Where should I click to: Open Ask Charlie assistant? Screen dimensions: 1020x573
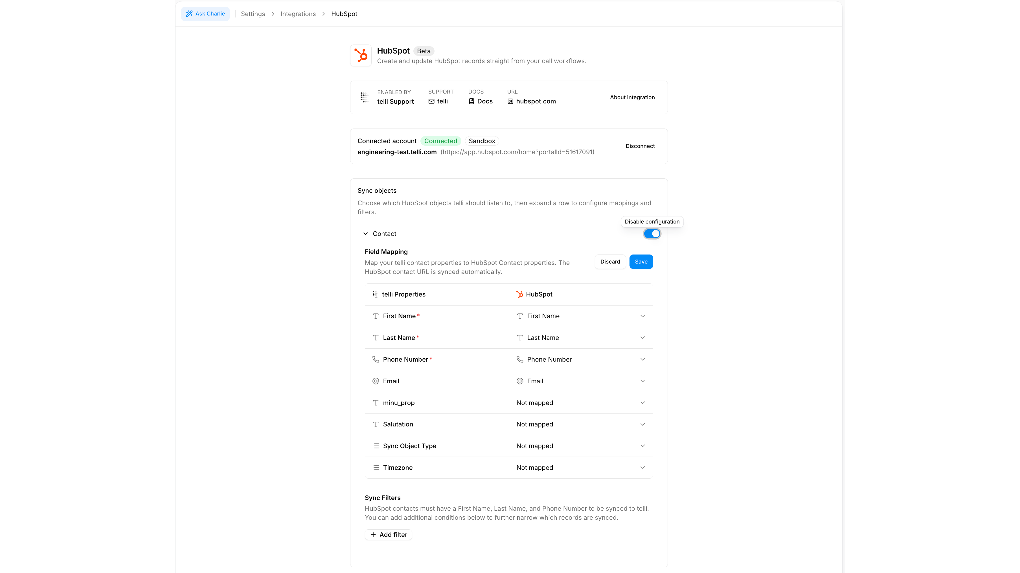coord(205,14)
